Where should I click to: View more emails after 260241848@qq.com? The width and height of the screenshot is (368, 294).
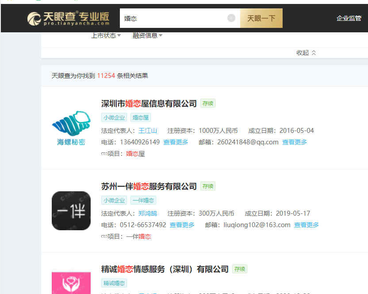coord(294,142)
